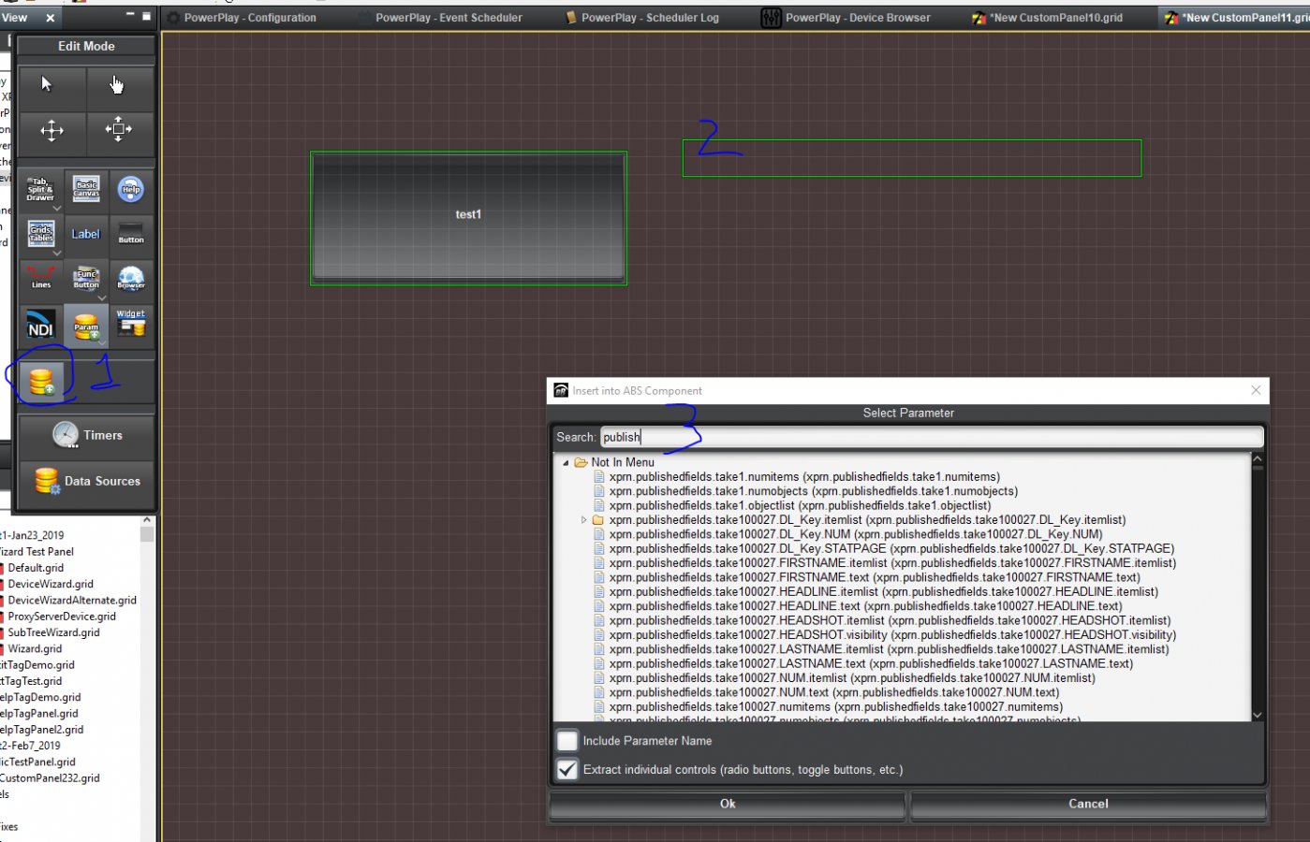
Task: Select the Widget component icon
Action: pyautogui.click(x=131, y=324)
